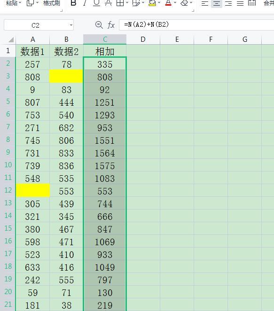This screenshot has height=311, width=274.
Task: Click cell with value 1564
Action: pos(105,152)
